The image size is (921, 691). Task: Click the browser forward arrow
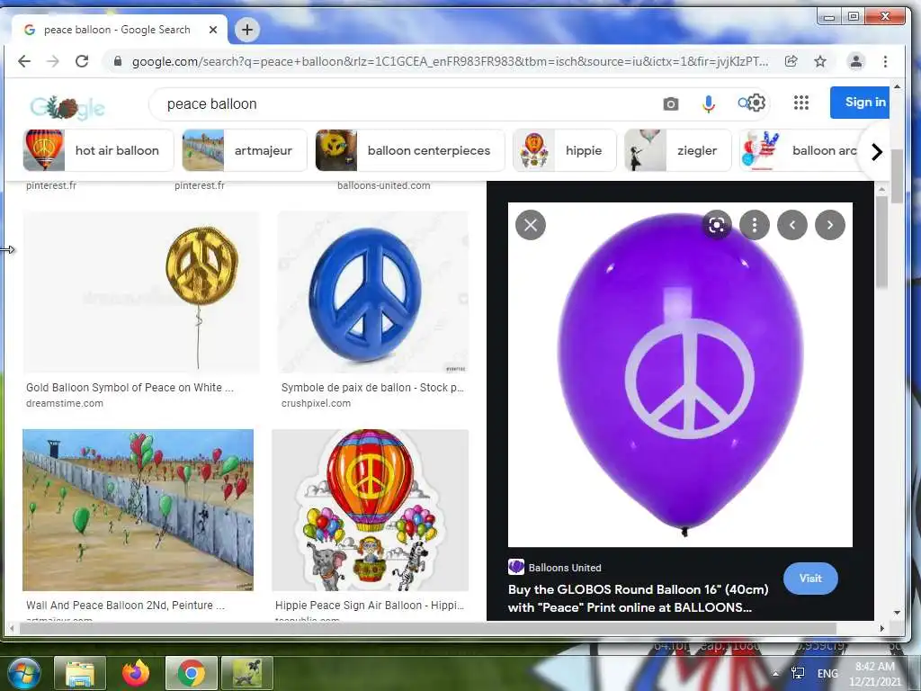pyautogui.click(x=53, y=61)
